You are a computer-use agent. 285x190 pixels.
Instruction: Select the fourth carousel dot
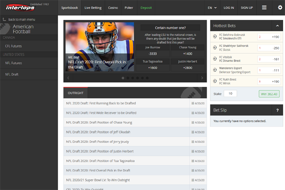coord(138,78)
